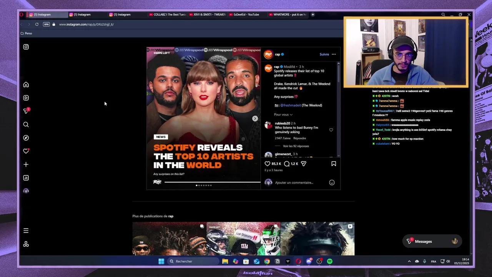Open the comment bubble icon

287,164
